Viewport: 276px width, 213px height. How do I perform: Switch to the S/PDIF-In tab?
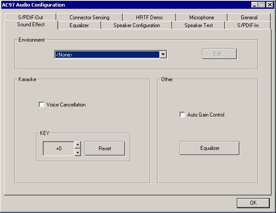[248, 25]
